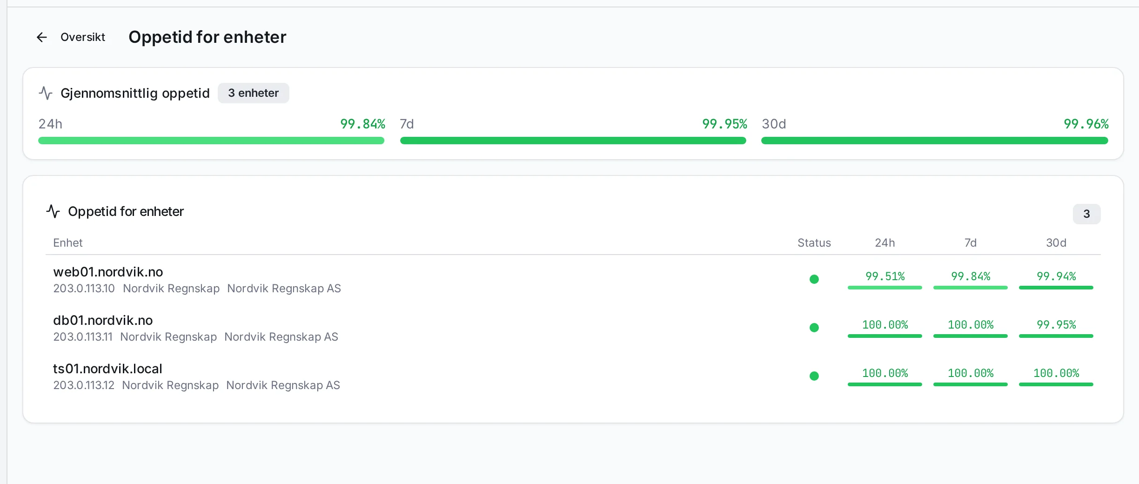Click ts01's 30d value 100.00%

coord(1056,373)
